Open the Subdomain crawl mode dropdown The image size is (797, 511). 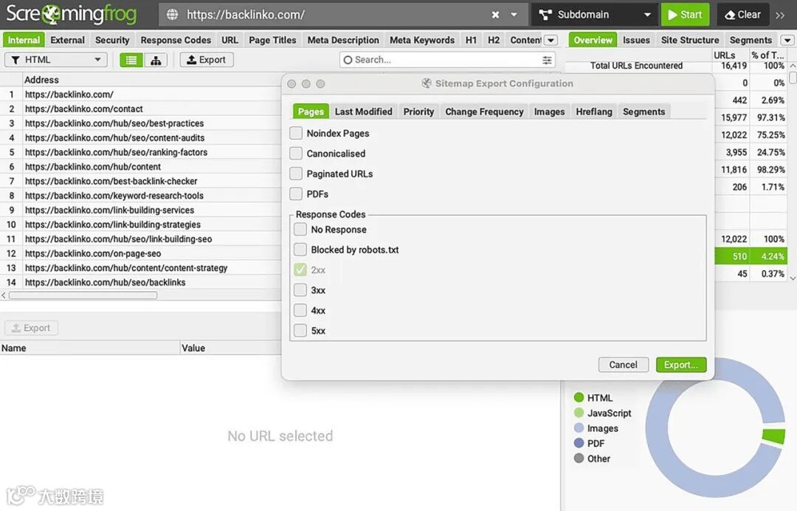(595, 15)
